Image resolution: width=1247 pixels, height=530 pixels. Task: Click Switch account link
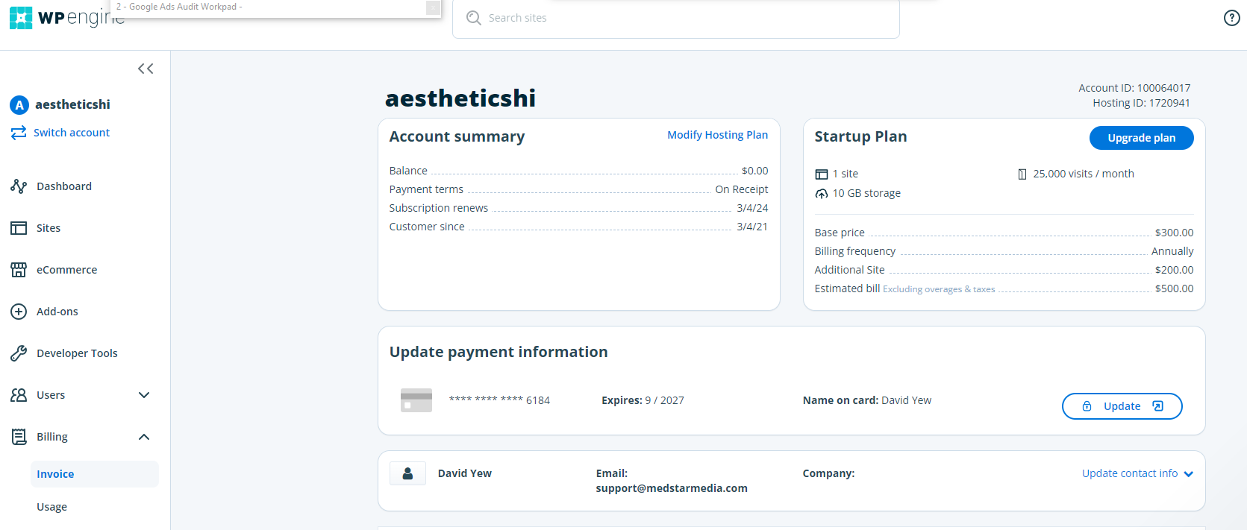point(72,133)
